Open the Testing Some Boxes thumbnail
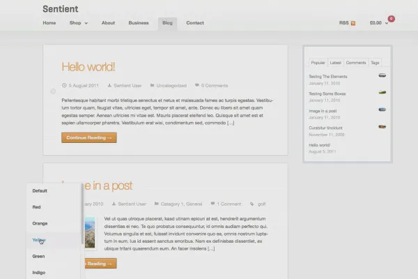The height and width of the screenshot is (279, 418). (382, 93)
